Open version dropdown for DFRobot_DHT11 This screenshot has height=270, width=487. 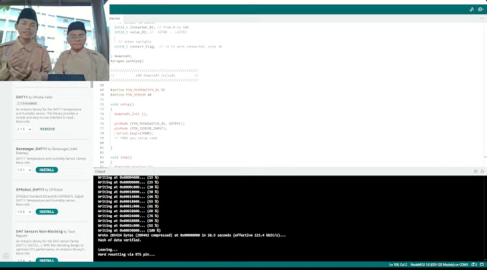click(x=24, y=212)
